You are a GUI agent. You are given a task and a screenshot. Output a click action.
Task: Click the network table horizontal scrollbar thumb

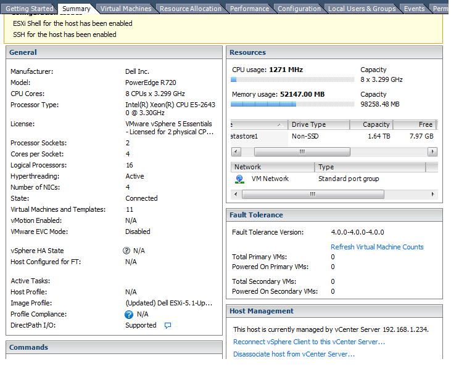(313, 195)
